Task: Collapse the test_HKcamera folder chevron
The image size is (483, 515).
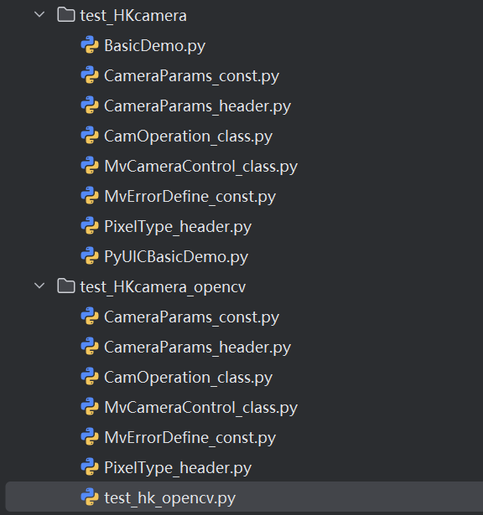Action: tap(39, 14)
